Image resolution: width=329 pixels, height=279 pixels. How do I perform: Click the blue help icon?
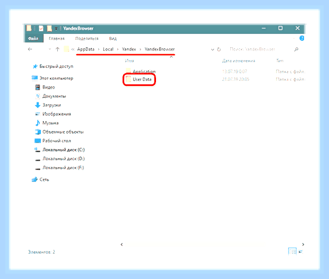pos(302,38)
